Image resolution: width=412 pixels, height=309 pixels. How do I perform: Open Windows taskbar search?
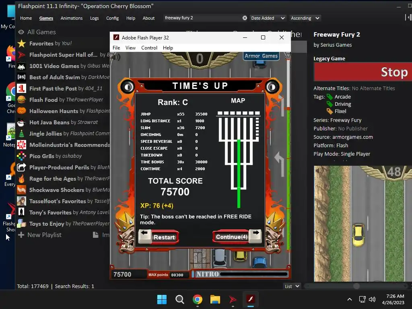(180, 299)
